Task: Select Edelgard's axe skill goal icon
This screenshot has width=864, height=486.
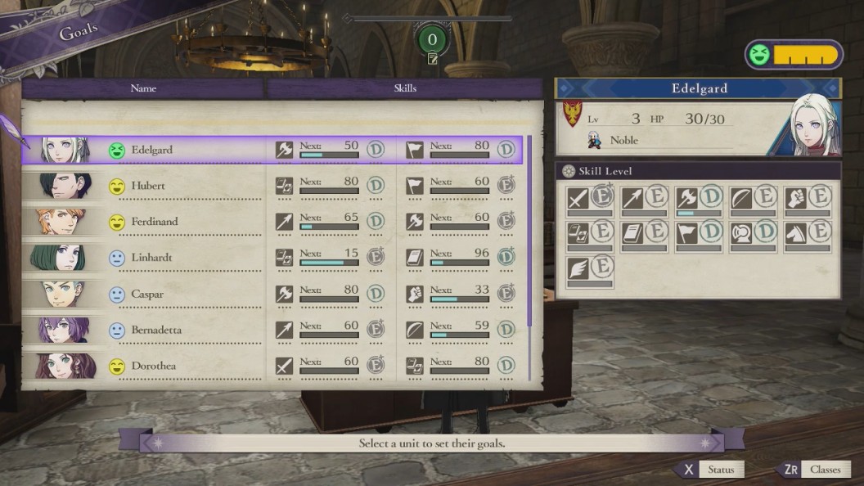Action: [x=284, y=150]
